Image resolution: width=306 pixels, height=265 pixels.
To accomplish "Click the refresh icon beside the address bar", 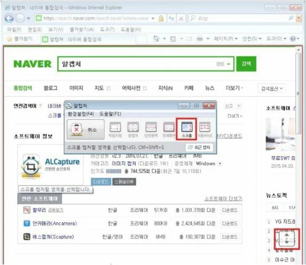I will click(171, 18).
